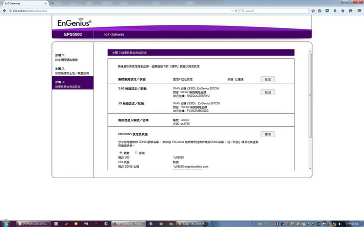Image resolution: width=364 pixels, height=227 pixels.
Task: Select the 啟動 (enable) DDNS radio button
Action: 121,153
